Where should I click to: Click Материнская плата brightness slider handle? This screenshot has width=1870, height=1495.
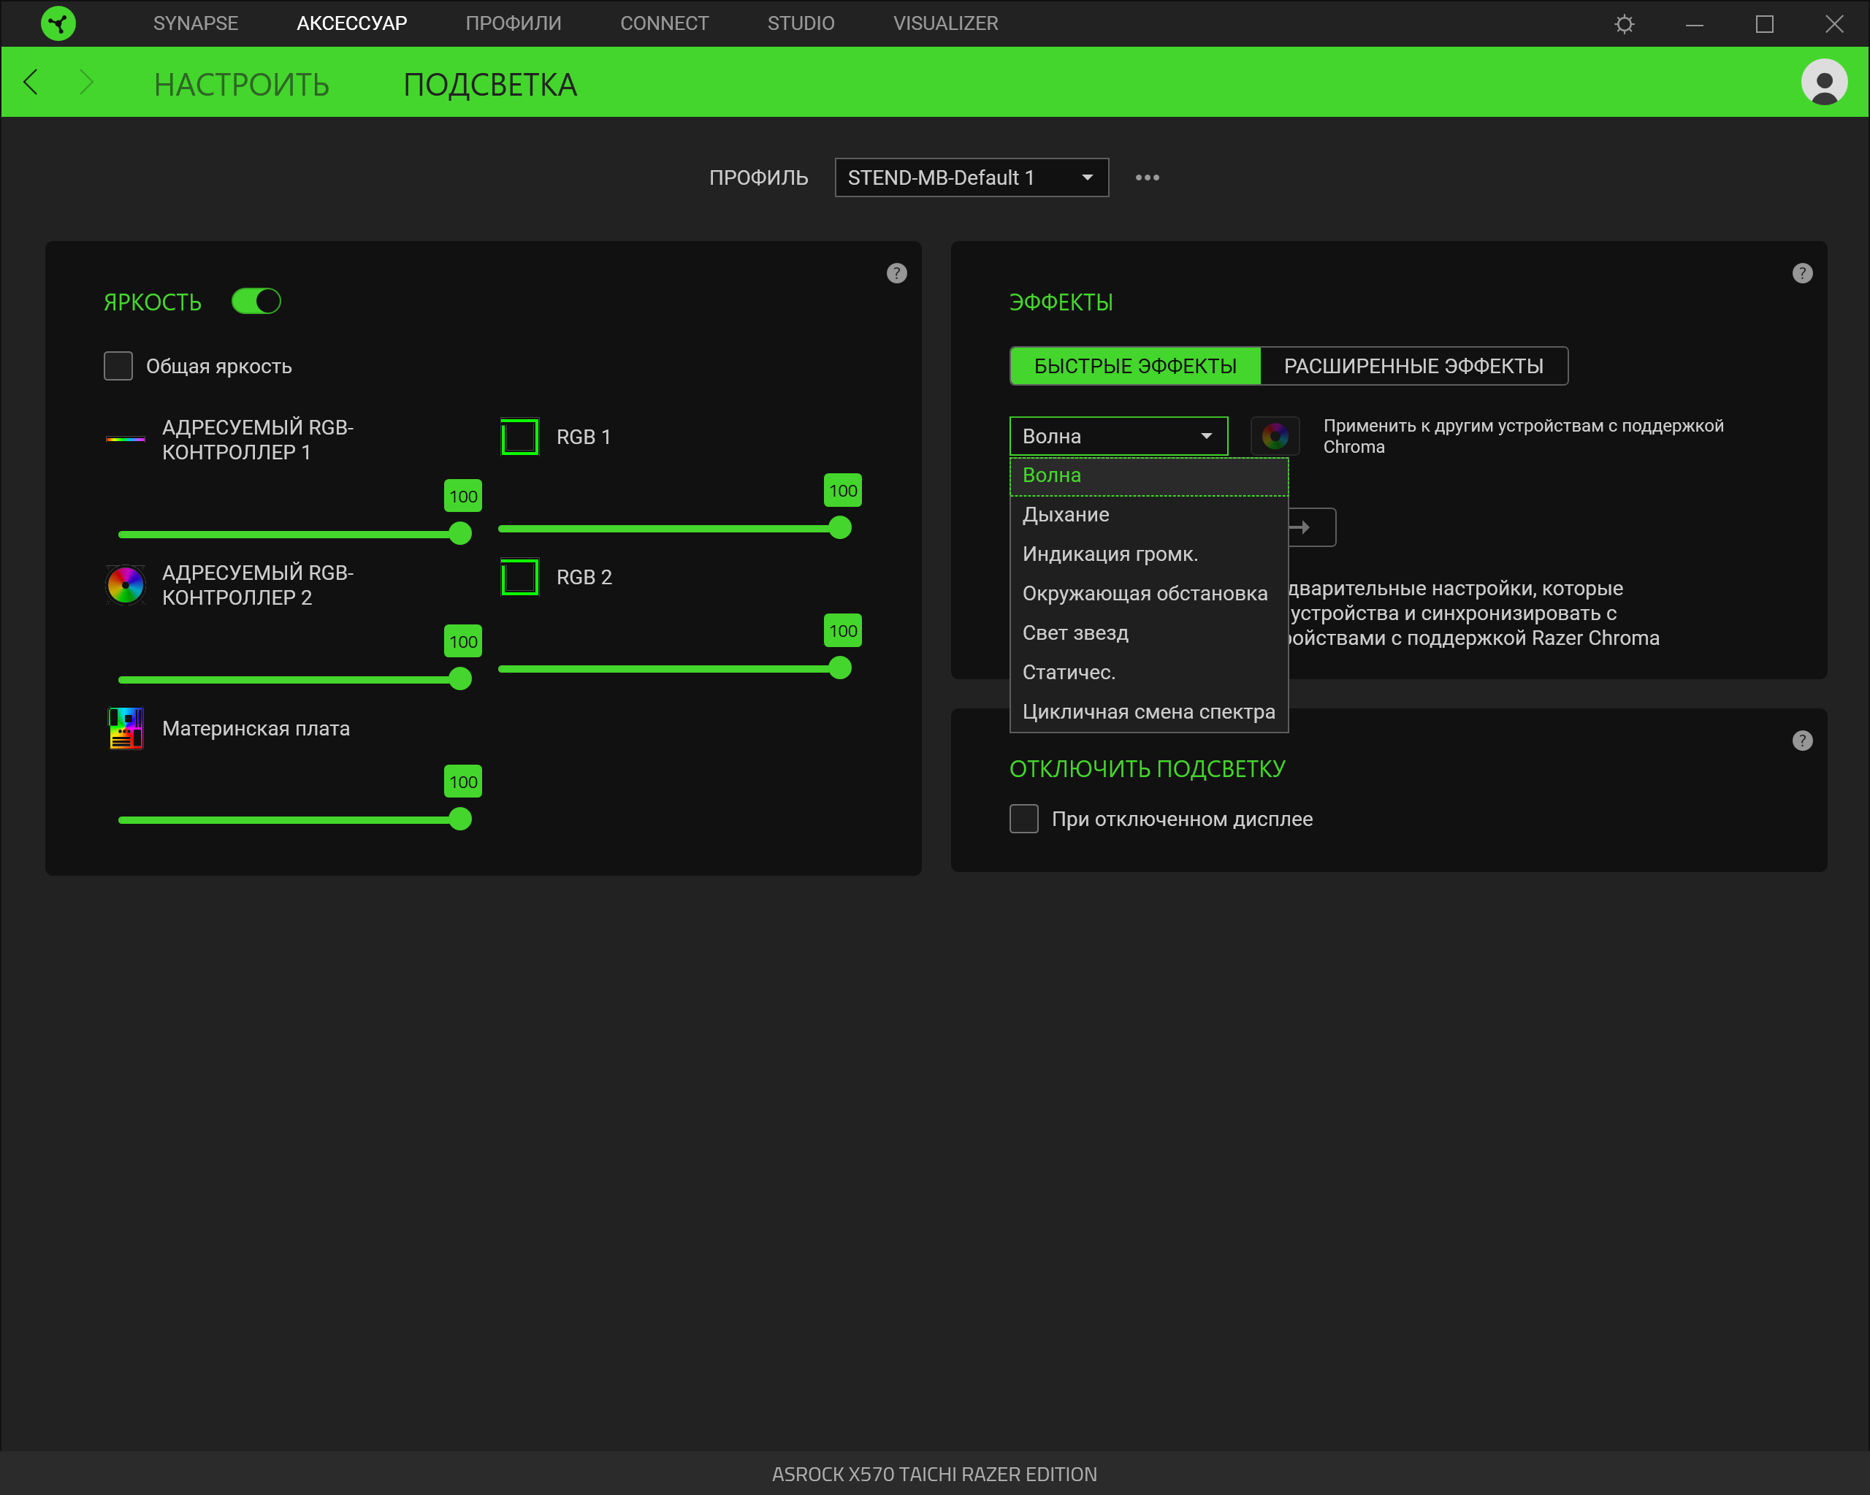pos(461,819)
